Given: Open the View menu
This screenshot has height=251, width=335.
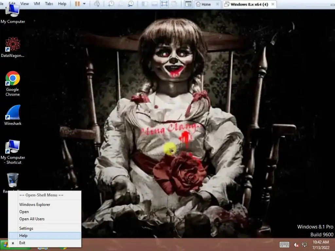Looking at the screenshot, I should pos(24,4).
